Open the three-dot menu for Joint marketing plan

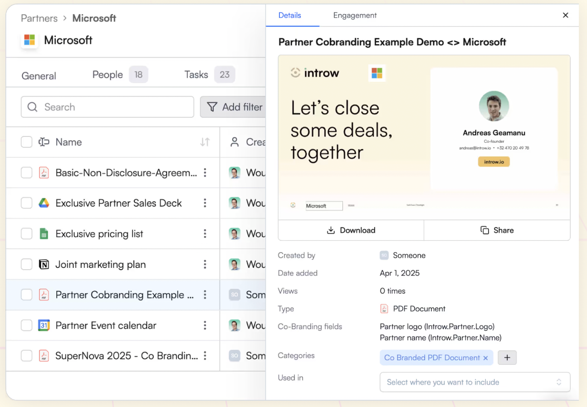tap(205, 264)
